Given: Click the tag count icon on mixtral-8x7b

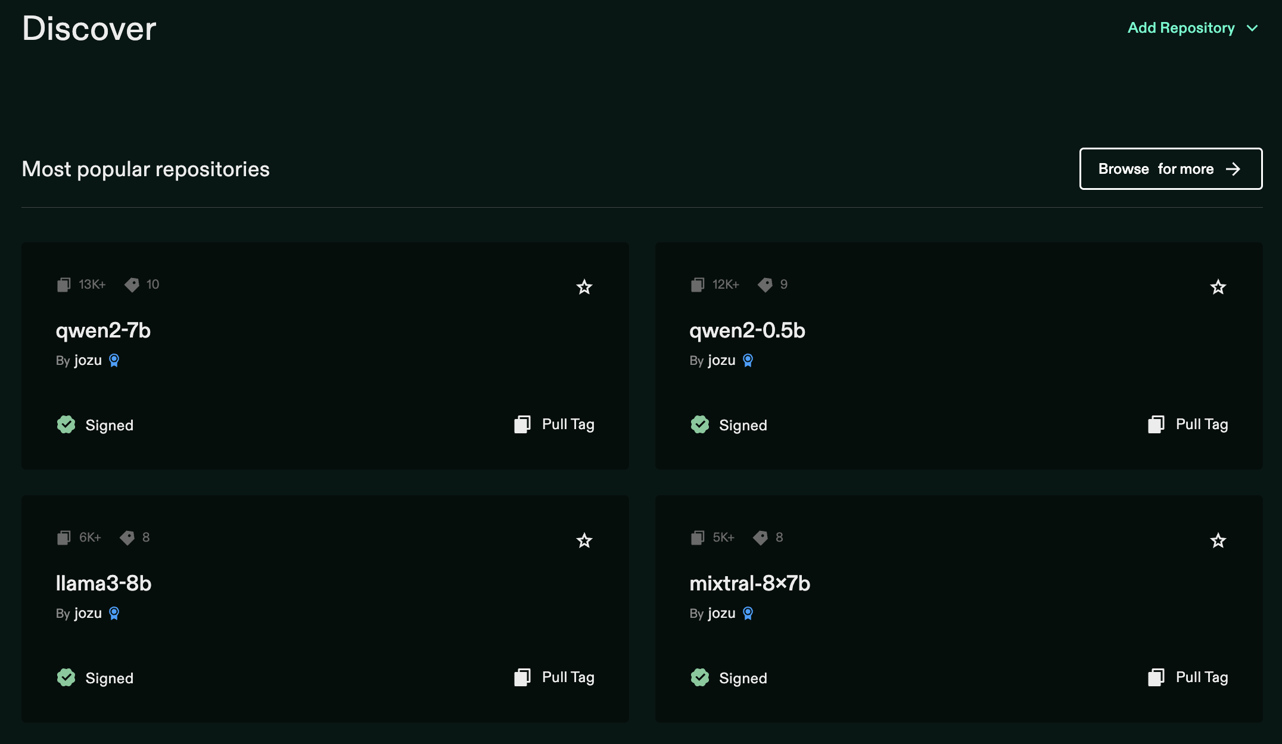Looking at the screenshot, I should [761, 537].
